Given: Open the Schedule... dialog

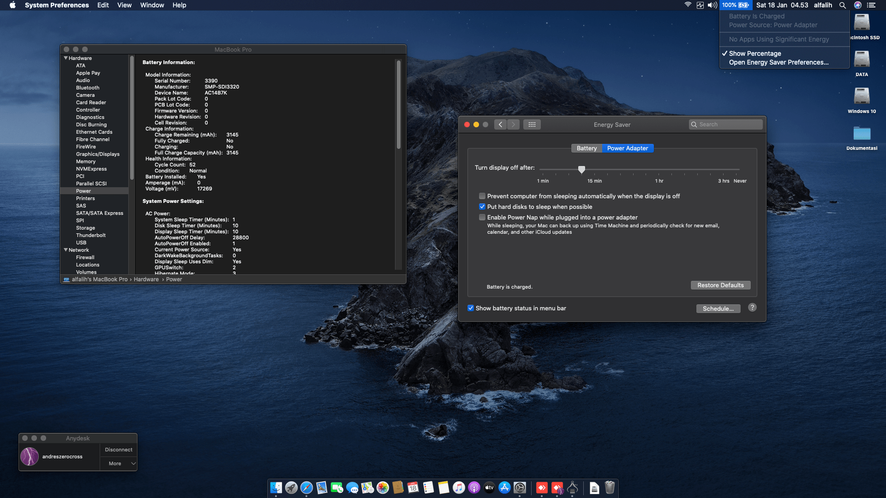Looking at the screenshot, I should pos(718,308).
